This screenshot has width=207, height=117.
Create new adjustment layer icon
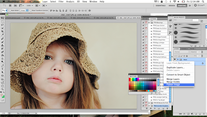coord(192,114)
